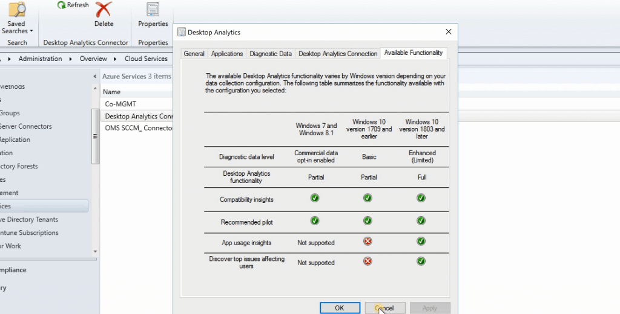
Task: Click 'Not supported' in App usage row
Action: click(x=316, y=243)
